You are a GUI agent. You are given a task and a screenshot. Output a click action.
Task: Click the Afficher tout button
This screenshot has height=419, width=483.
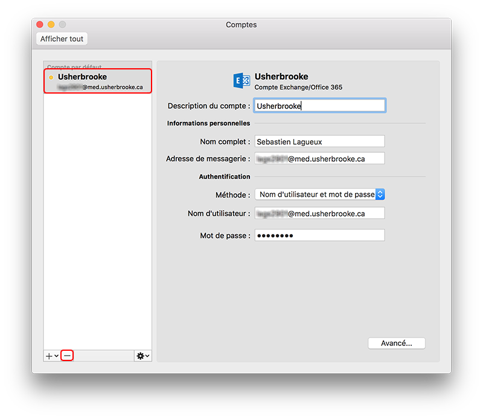click(x=62, y=39)
